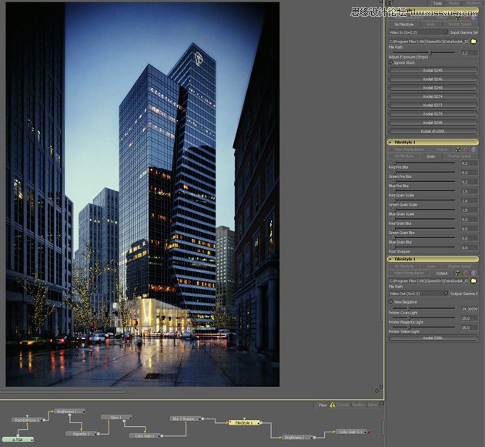485x447 pixels.
Task: Select the Color Gain 1.1 node
Action: click(x=351, y=432)
